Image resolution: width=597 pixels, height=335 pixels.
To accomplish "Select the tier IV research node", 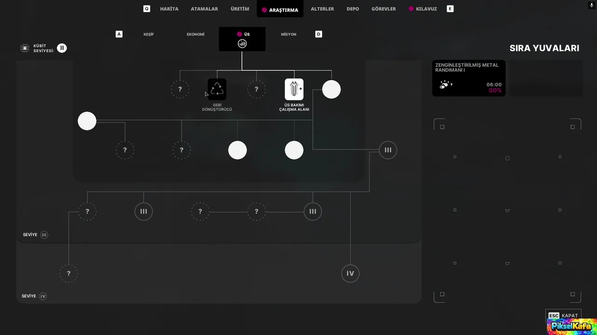I will pos(350,274).
